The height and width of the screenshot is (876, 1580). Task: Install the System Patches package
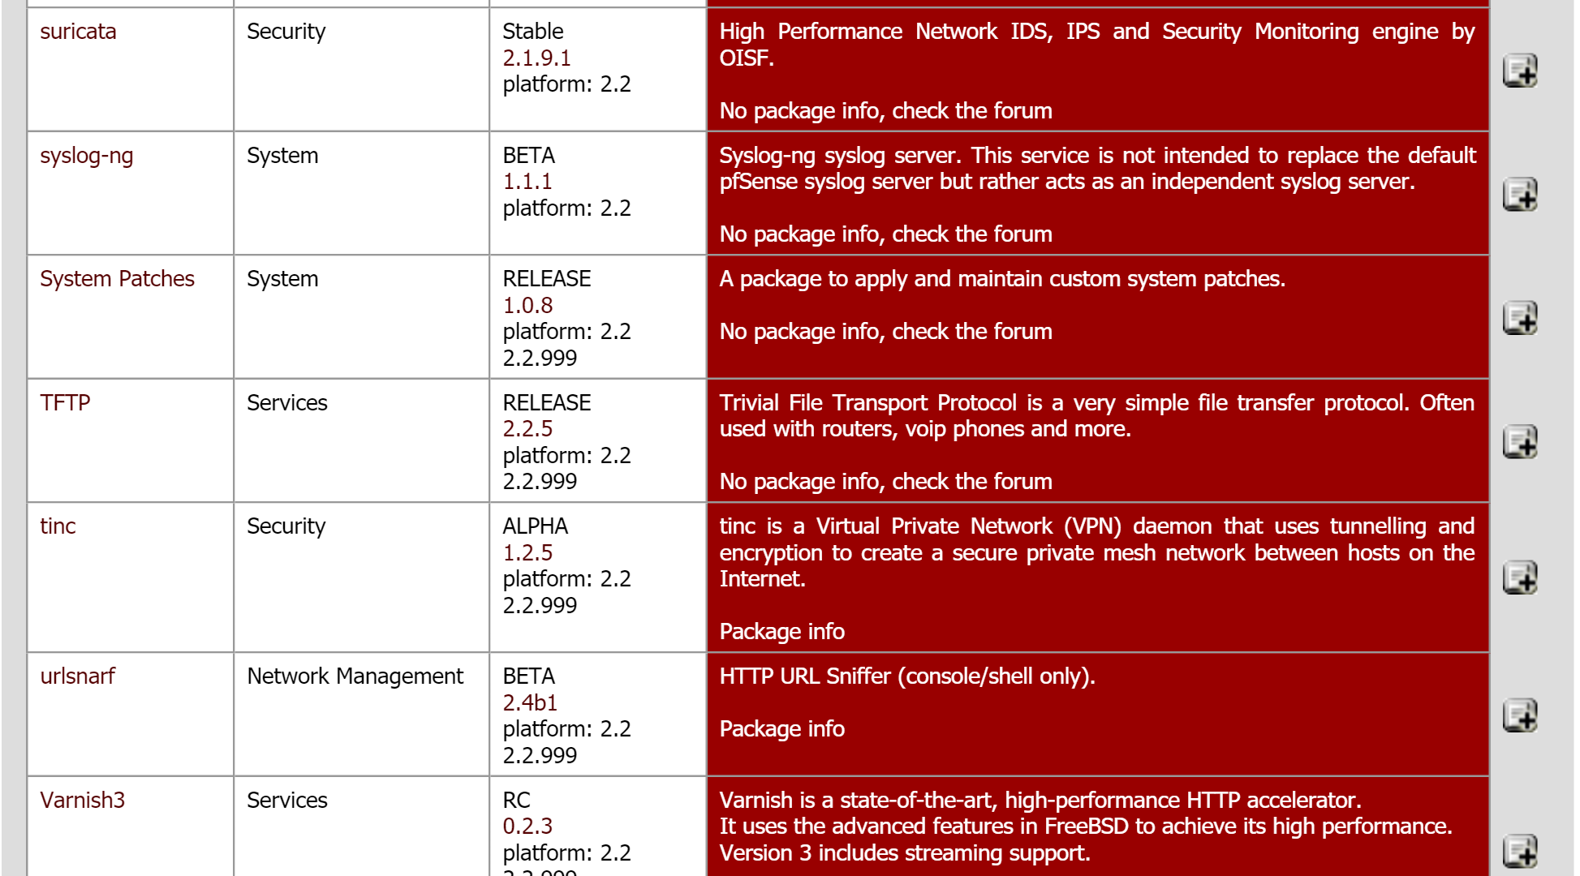pyautogui.click(x=1519, y=318)
